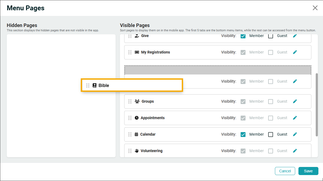Image resolution: width=323 pixels, height=181 pixels.
Task: Toggle Guest checkbox for My Registrations
Action: [x=271, y=52]
